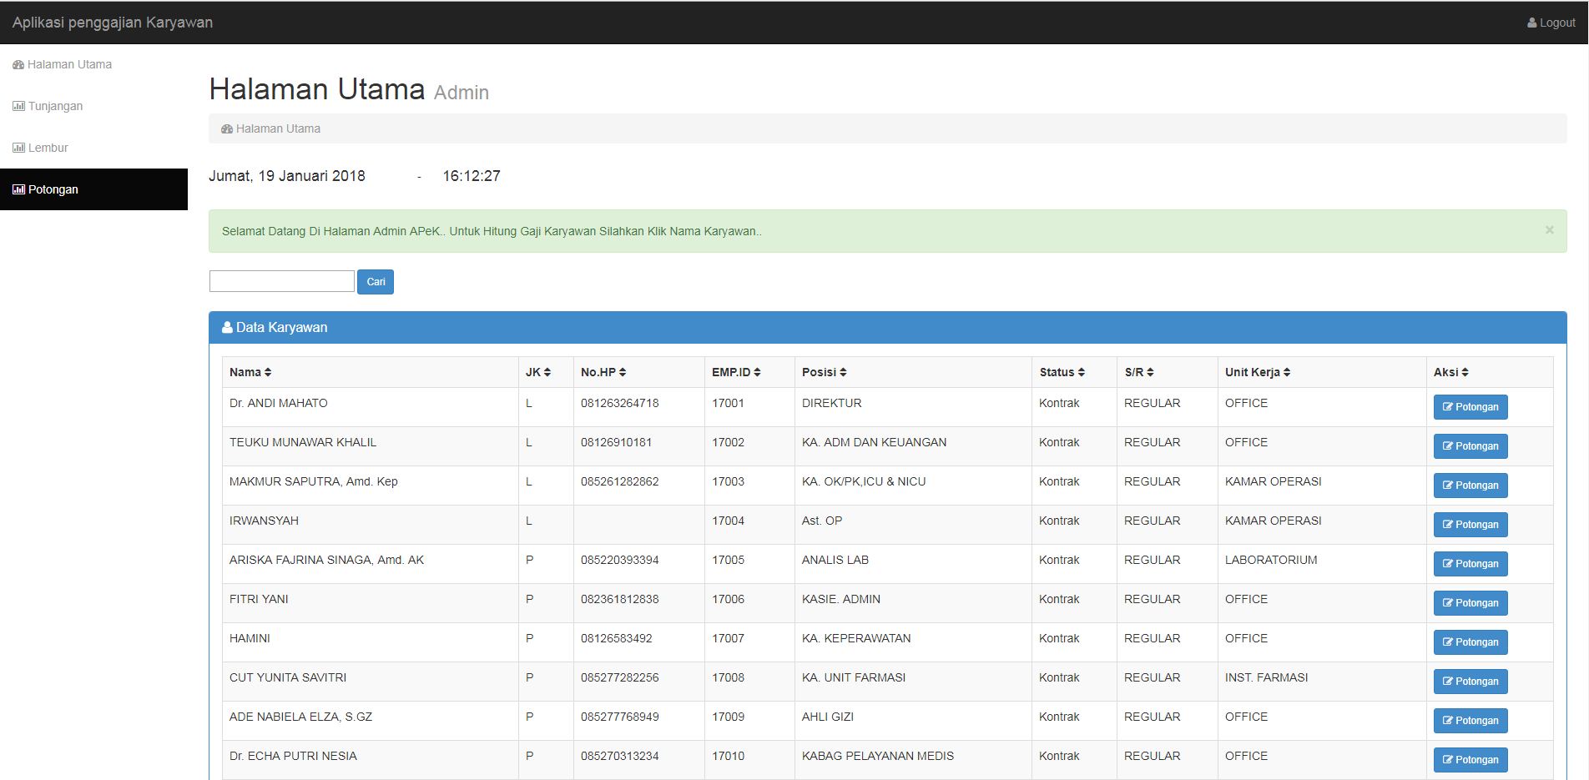Click phone number 081263264718
Viewport: 1589px width, 780px height.
point(620,403)
